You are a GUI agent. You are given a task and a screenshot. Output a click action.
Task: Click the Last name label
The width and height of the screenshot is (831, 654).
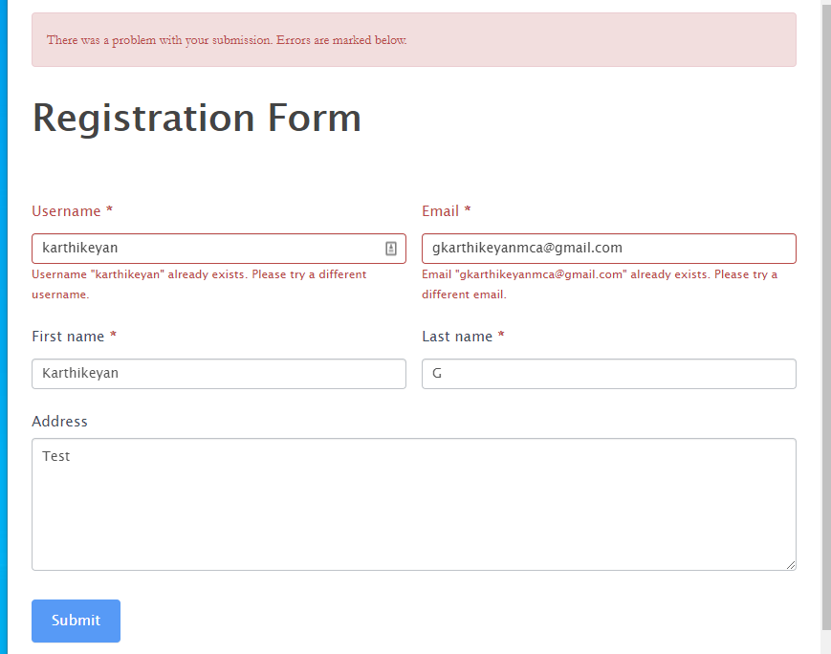coord(457,337)
